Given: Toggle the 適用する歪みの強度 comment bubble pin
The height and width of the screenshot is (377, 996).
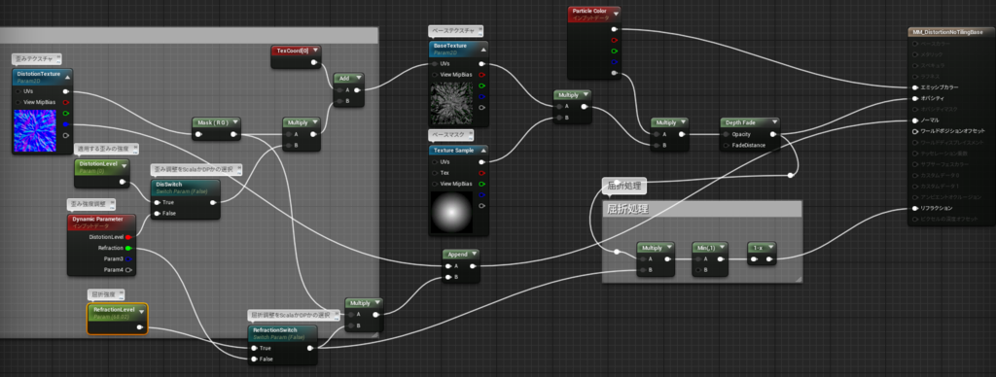Looking at the screenshot, I should (x=135, y=150).
